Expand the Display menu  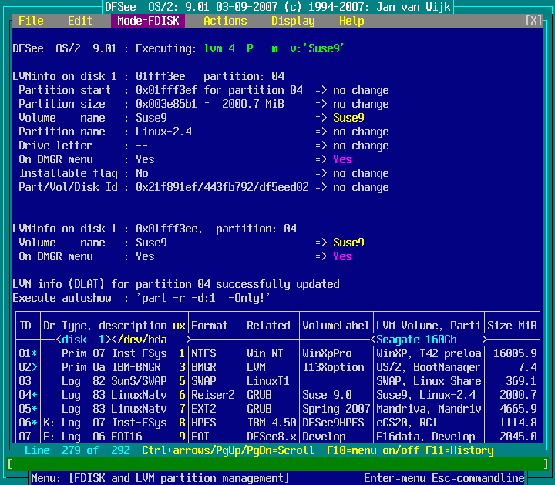pos(293,21)
